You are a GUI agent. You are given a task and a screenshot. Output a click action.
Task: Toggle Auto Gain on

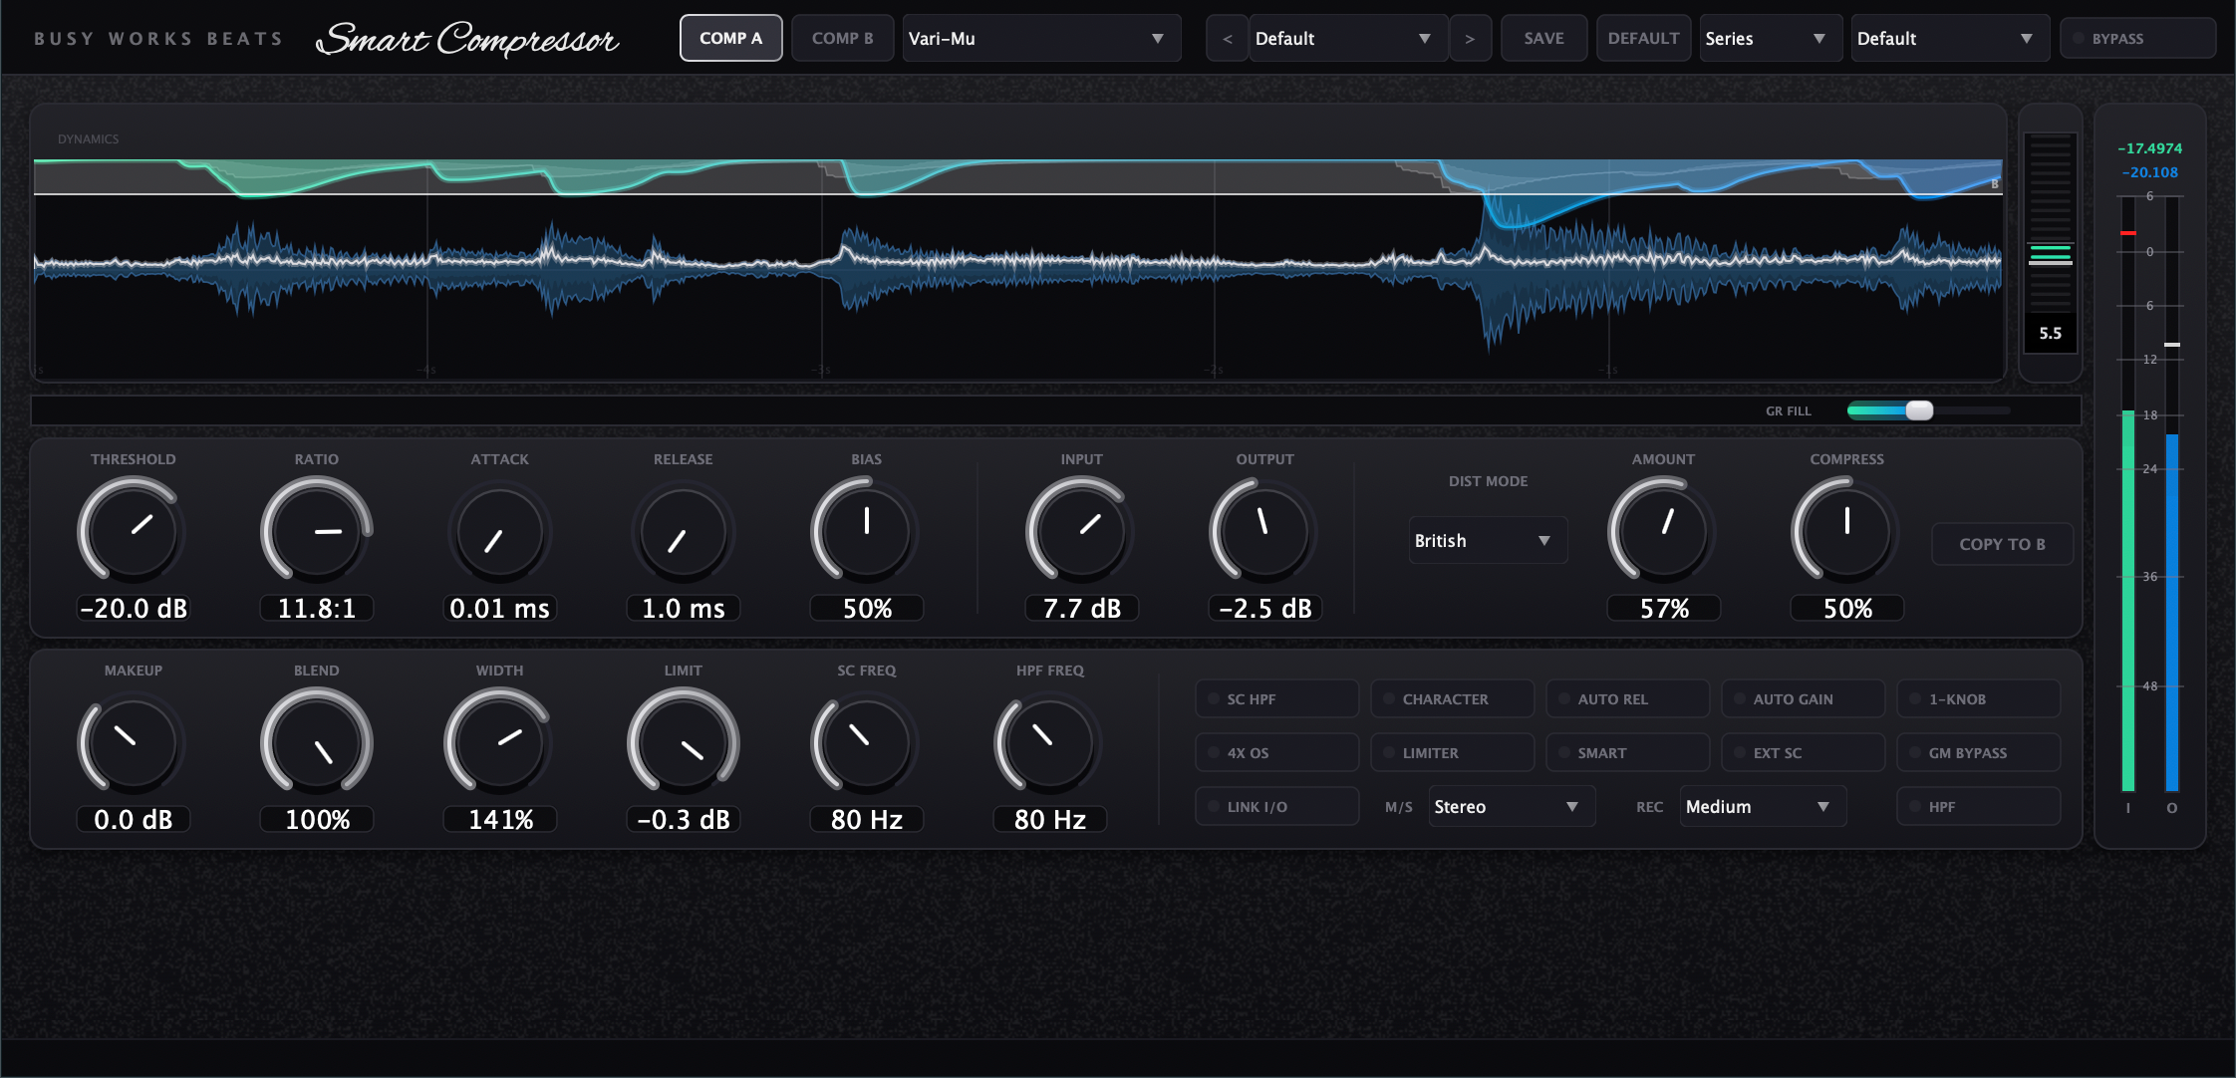[1803, 699]
